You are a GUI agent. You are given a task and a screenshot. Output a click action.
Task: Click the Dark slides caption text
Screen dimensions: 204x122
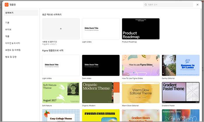[x=87, y=78]
